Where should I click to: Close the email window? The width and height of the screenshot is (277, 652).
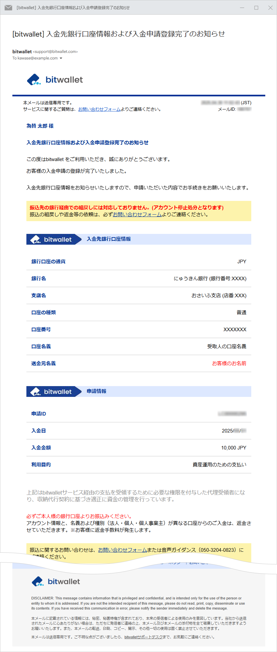click(x=270, y=8)
